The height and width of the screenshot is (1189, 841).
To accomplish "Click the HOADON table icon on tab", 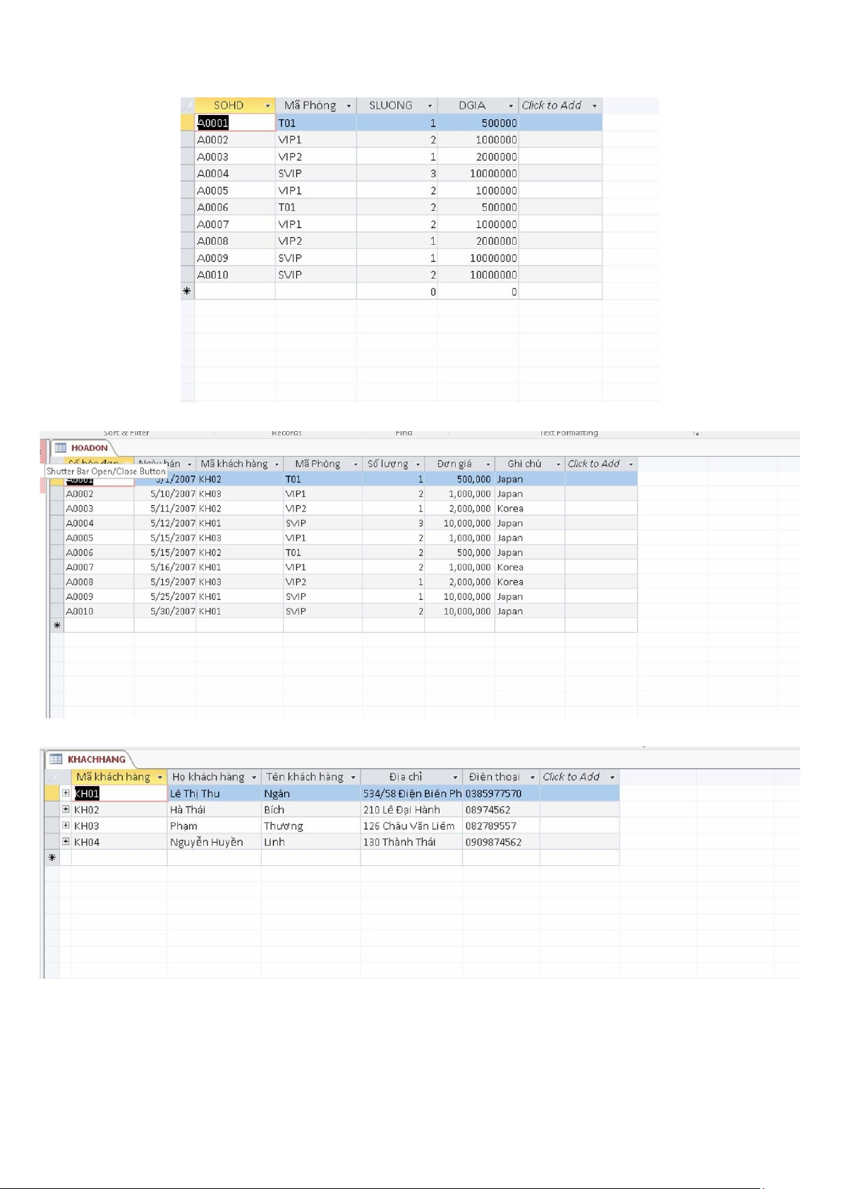I will (x=61, y=448).
